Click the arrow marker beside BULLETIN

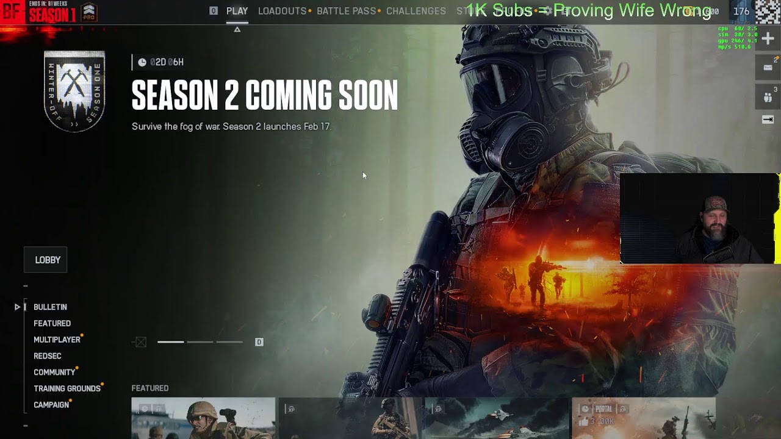pyautogui.click(x=18, y=307)
